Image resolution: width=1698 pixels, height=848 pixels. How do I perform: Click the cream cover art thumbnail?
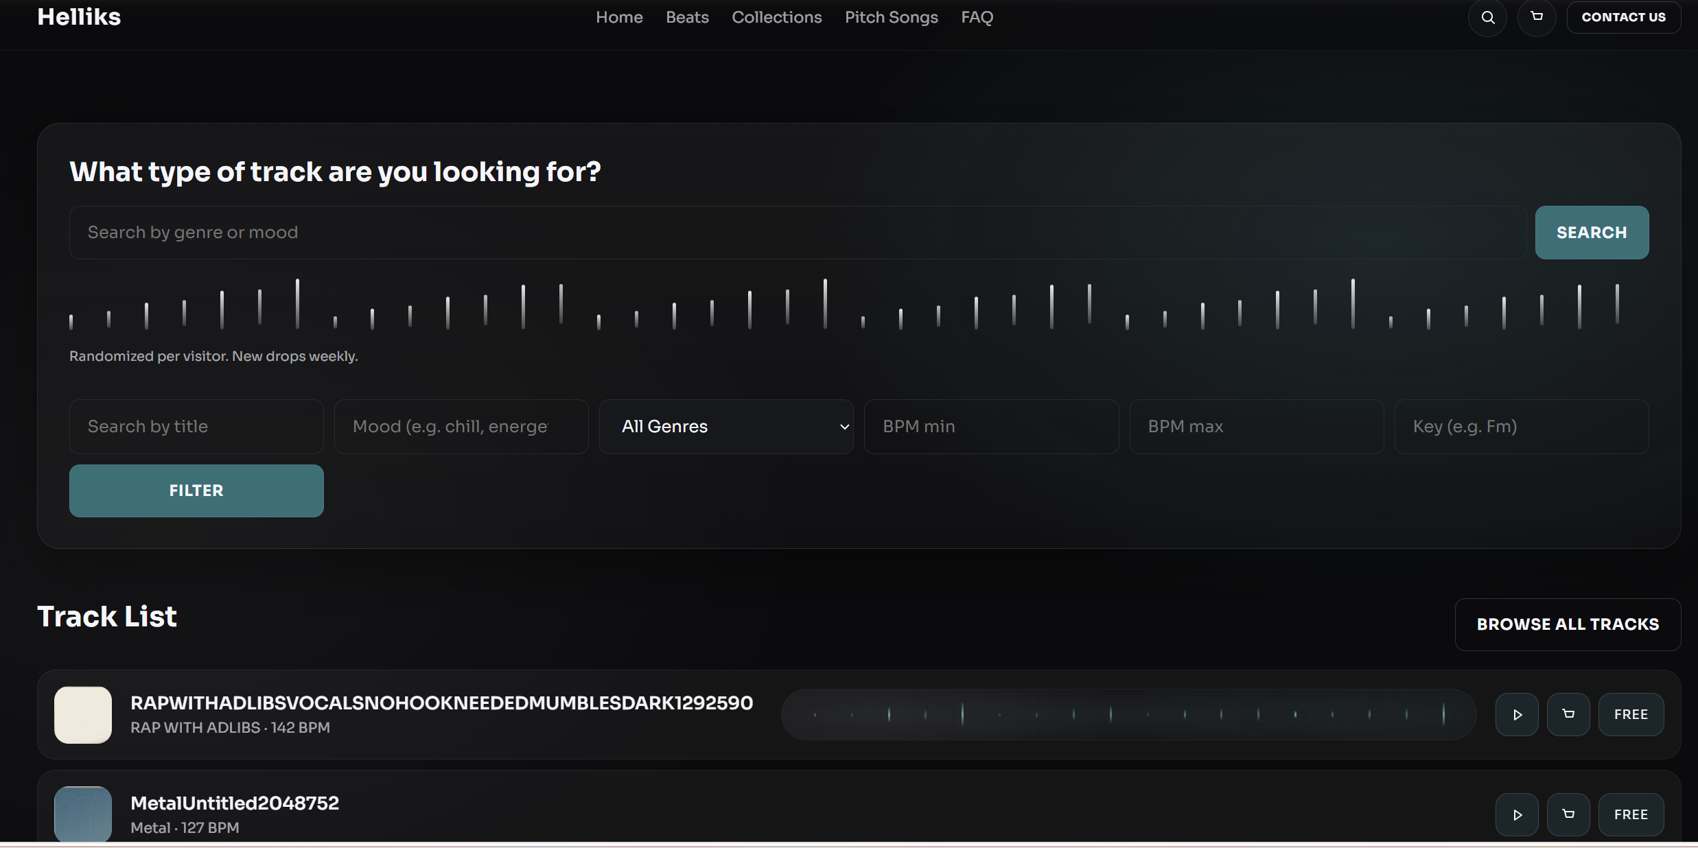pyautogui.click(x=83, y=714)
